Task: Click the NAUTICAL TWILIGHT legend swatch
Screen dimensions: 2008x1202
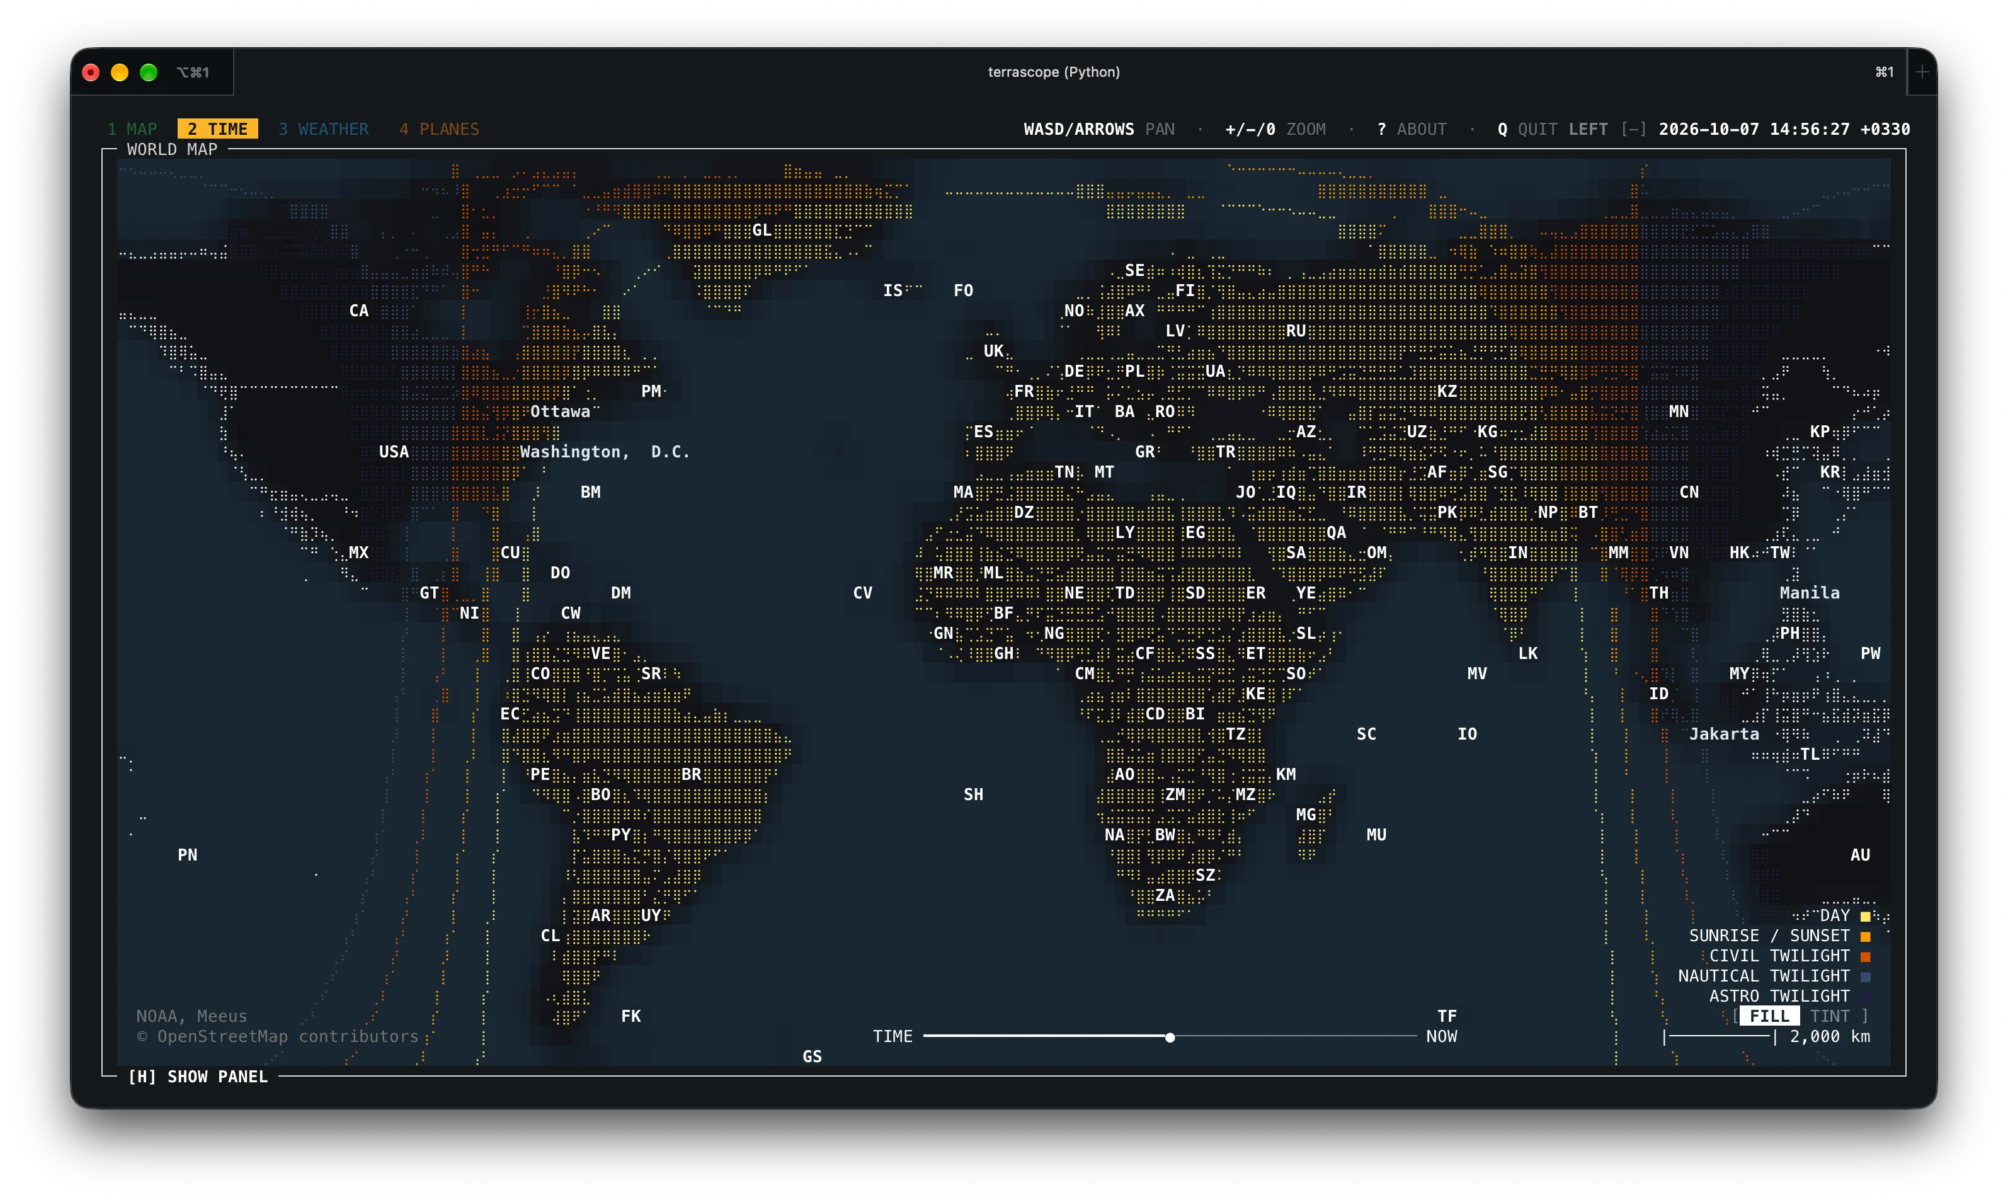Action: 1866,977
